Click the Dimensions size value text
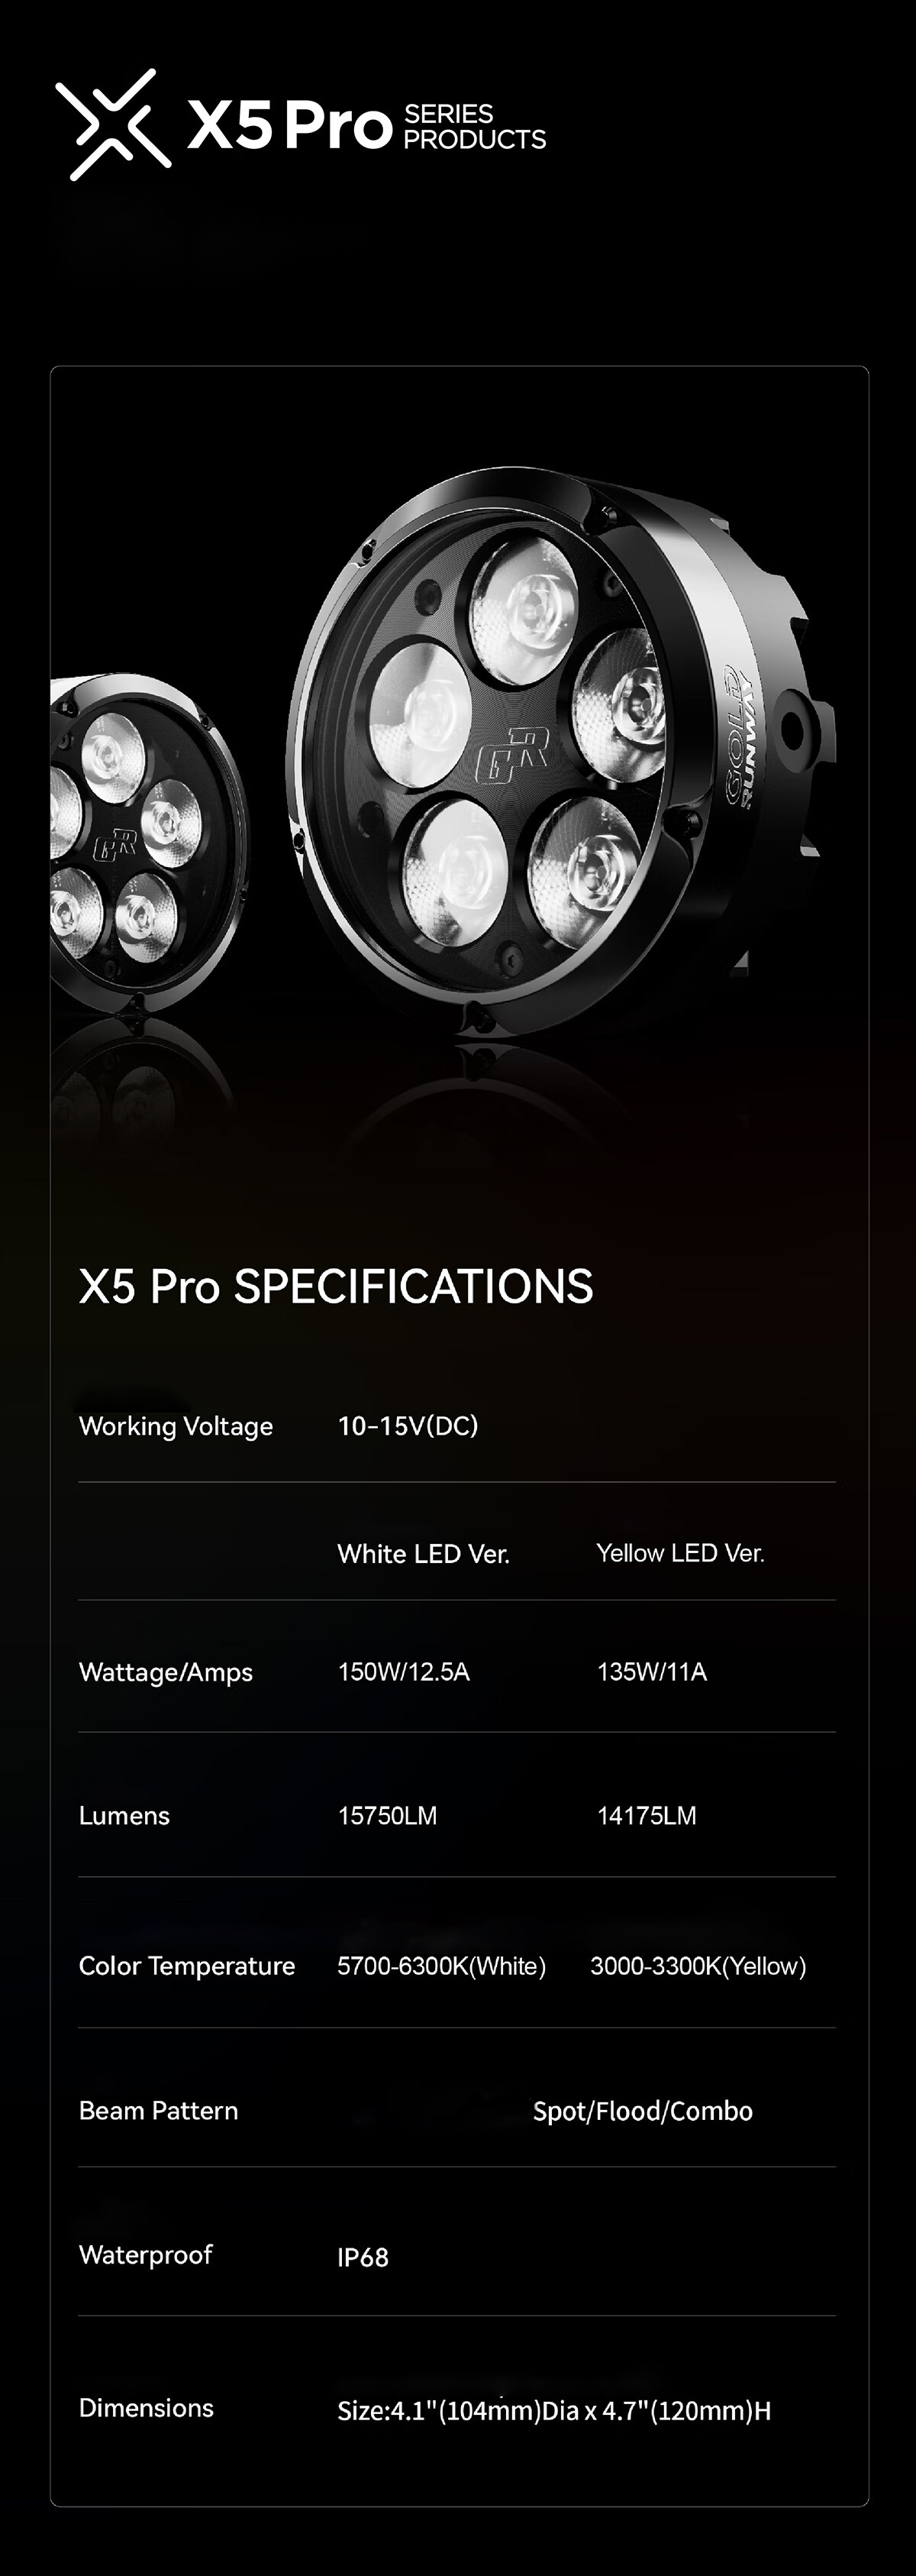916x2576 pixels. (x=554, y=2411)
